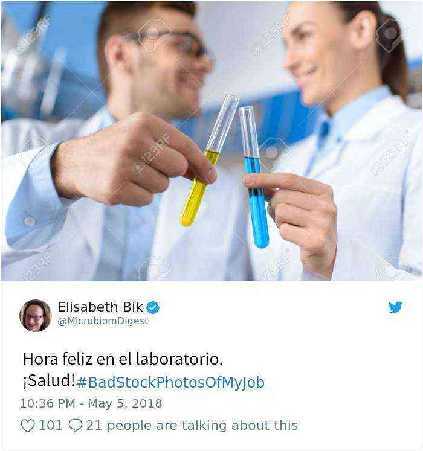Open the @MicrobiomDigest handle link
This screenshot has height=451, width=423.
tap(103, 321)
